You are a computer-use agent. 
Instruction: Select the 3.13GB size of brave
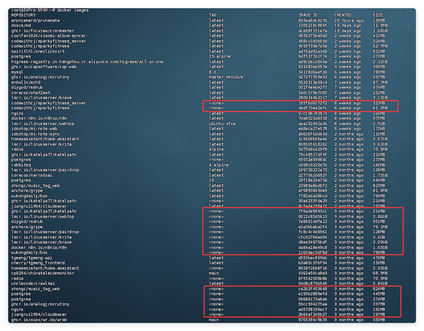tap(380, 98)
